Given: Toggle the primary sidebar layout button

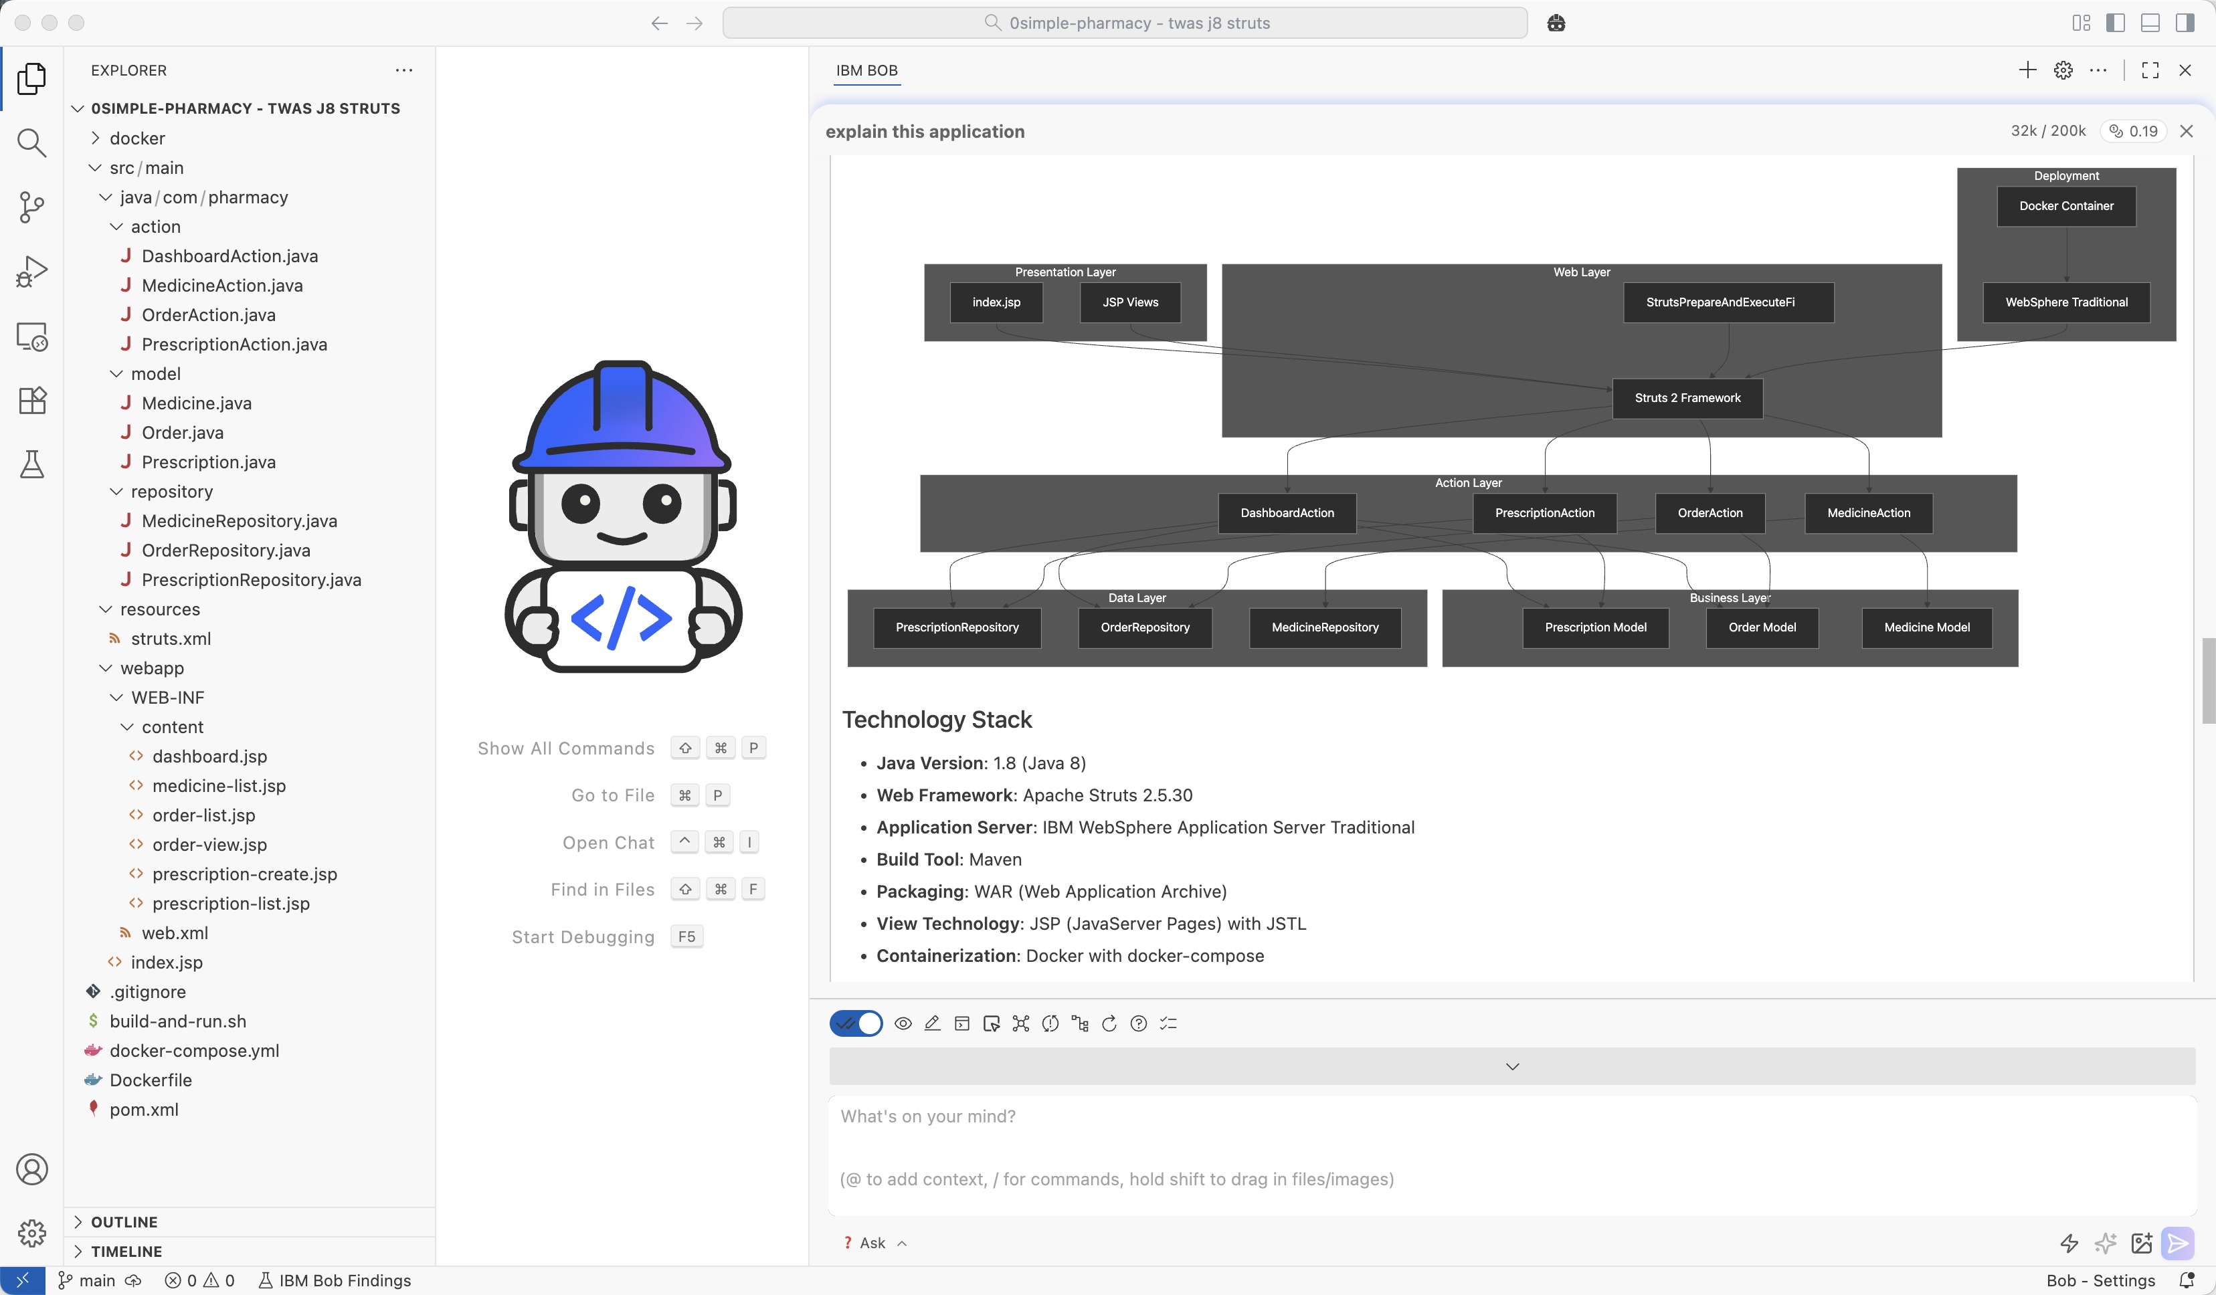Looking at the screenshot, I should (2116, 23).
